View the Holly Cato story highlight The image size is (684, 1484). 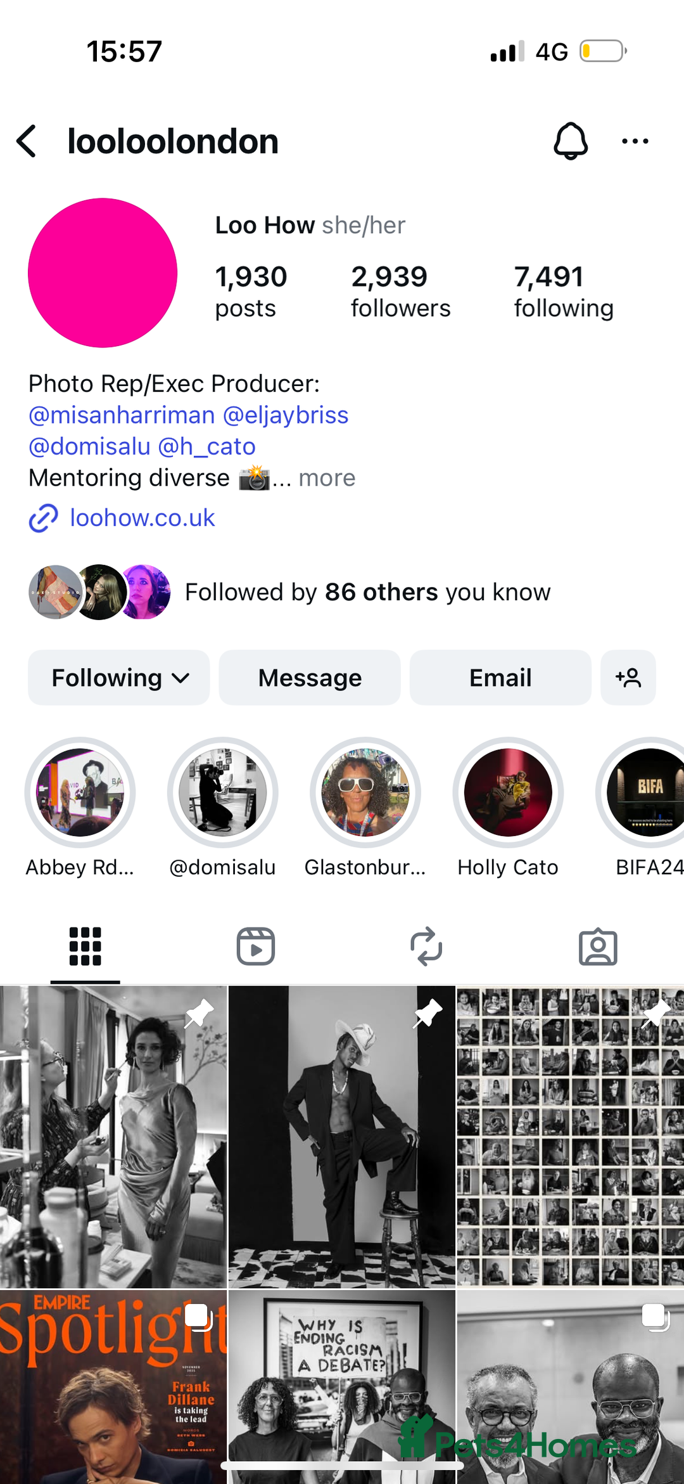point(508,792)
